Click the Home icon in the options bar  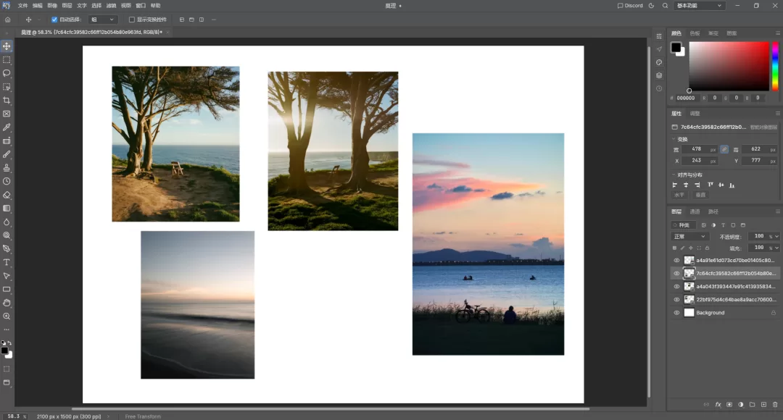(7, 20)
